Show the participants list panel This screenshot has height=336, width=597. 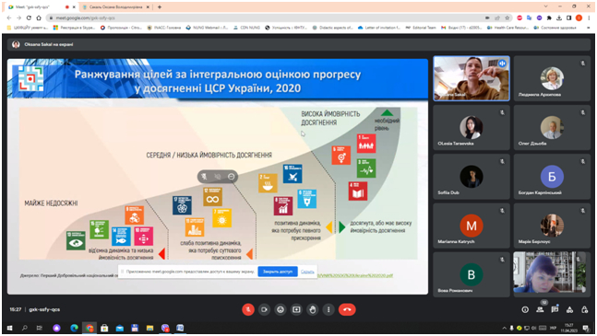[x=540, y=310]
